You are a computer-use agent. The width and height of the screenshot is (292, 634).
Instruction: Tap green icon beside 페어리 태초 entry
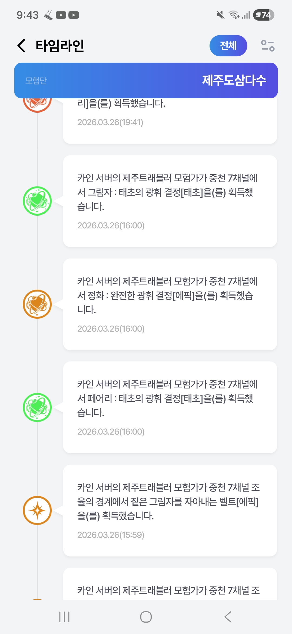tap(37, 407)
